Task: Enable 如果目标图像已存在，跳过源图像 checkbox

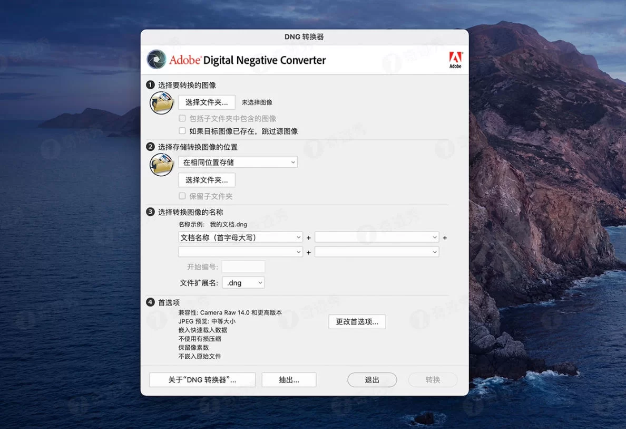Action: tap(182, 131)
